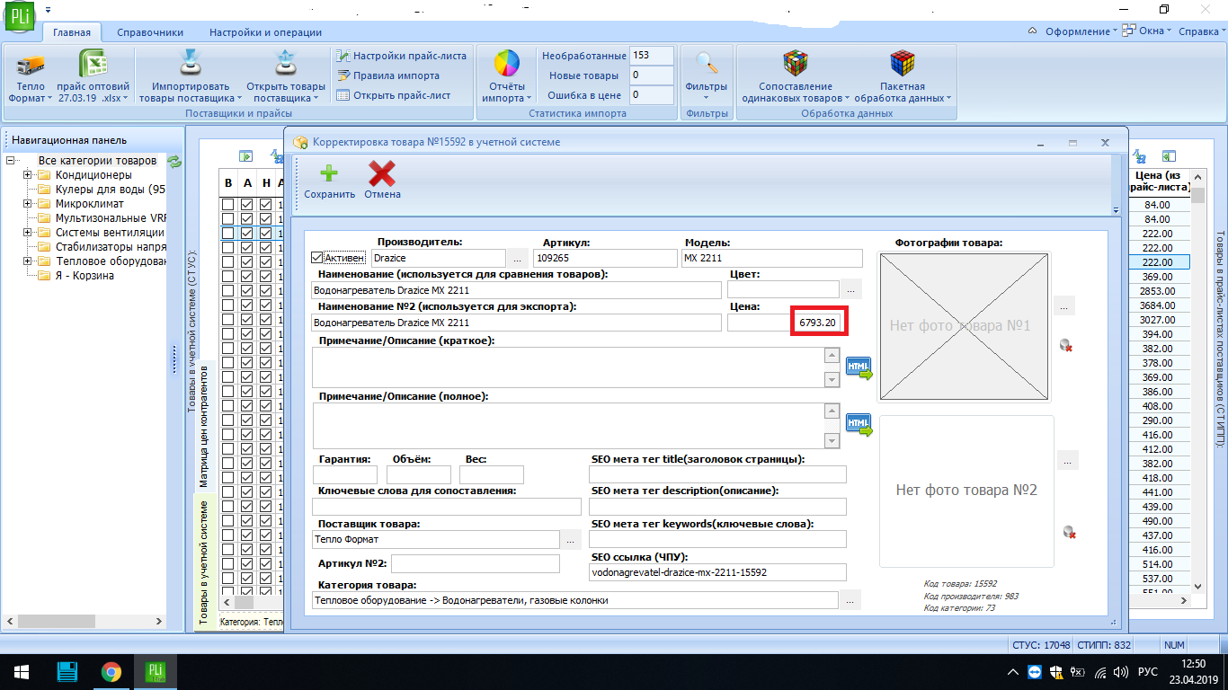Tick the B column checkbox in the first grid row
Image resolution: width=1228 pixels, height=690 pixels.
pos(228,205)
